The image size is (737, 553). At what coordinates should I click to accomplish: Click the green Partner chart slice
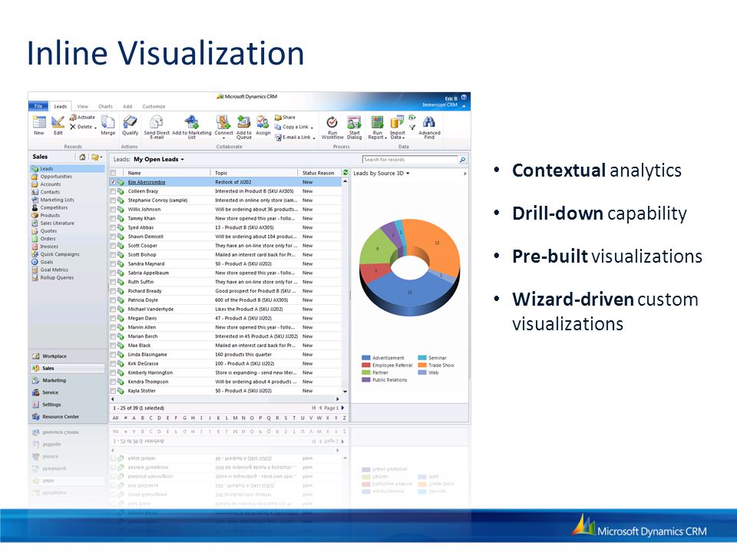click(x=378, y=248)
